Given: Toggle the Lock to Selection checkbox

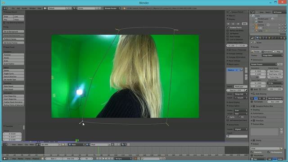Looking at the screenshot, I should click(228, 40).
